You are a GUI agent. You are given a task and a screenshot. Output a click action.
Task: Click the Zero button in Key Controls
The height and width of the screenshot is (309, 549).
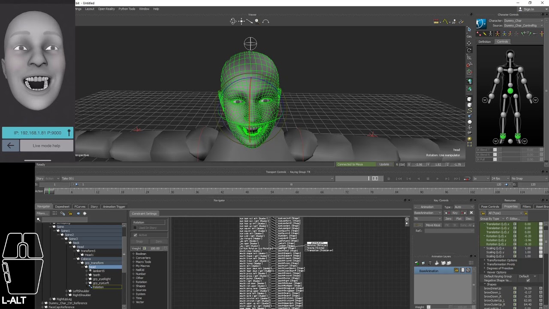[x=448, y=218]
